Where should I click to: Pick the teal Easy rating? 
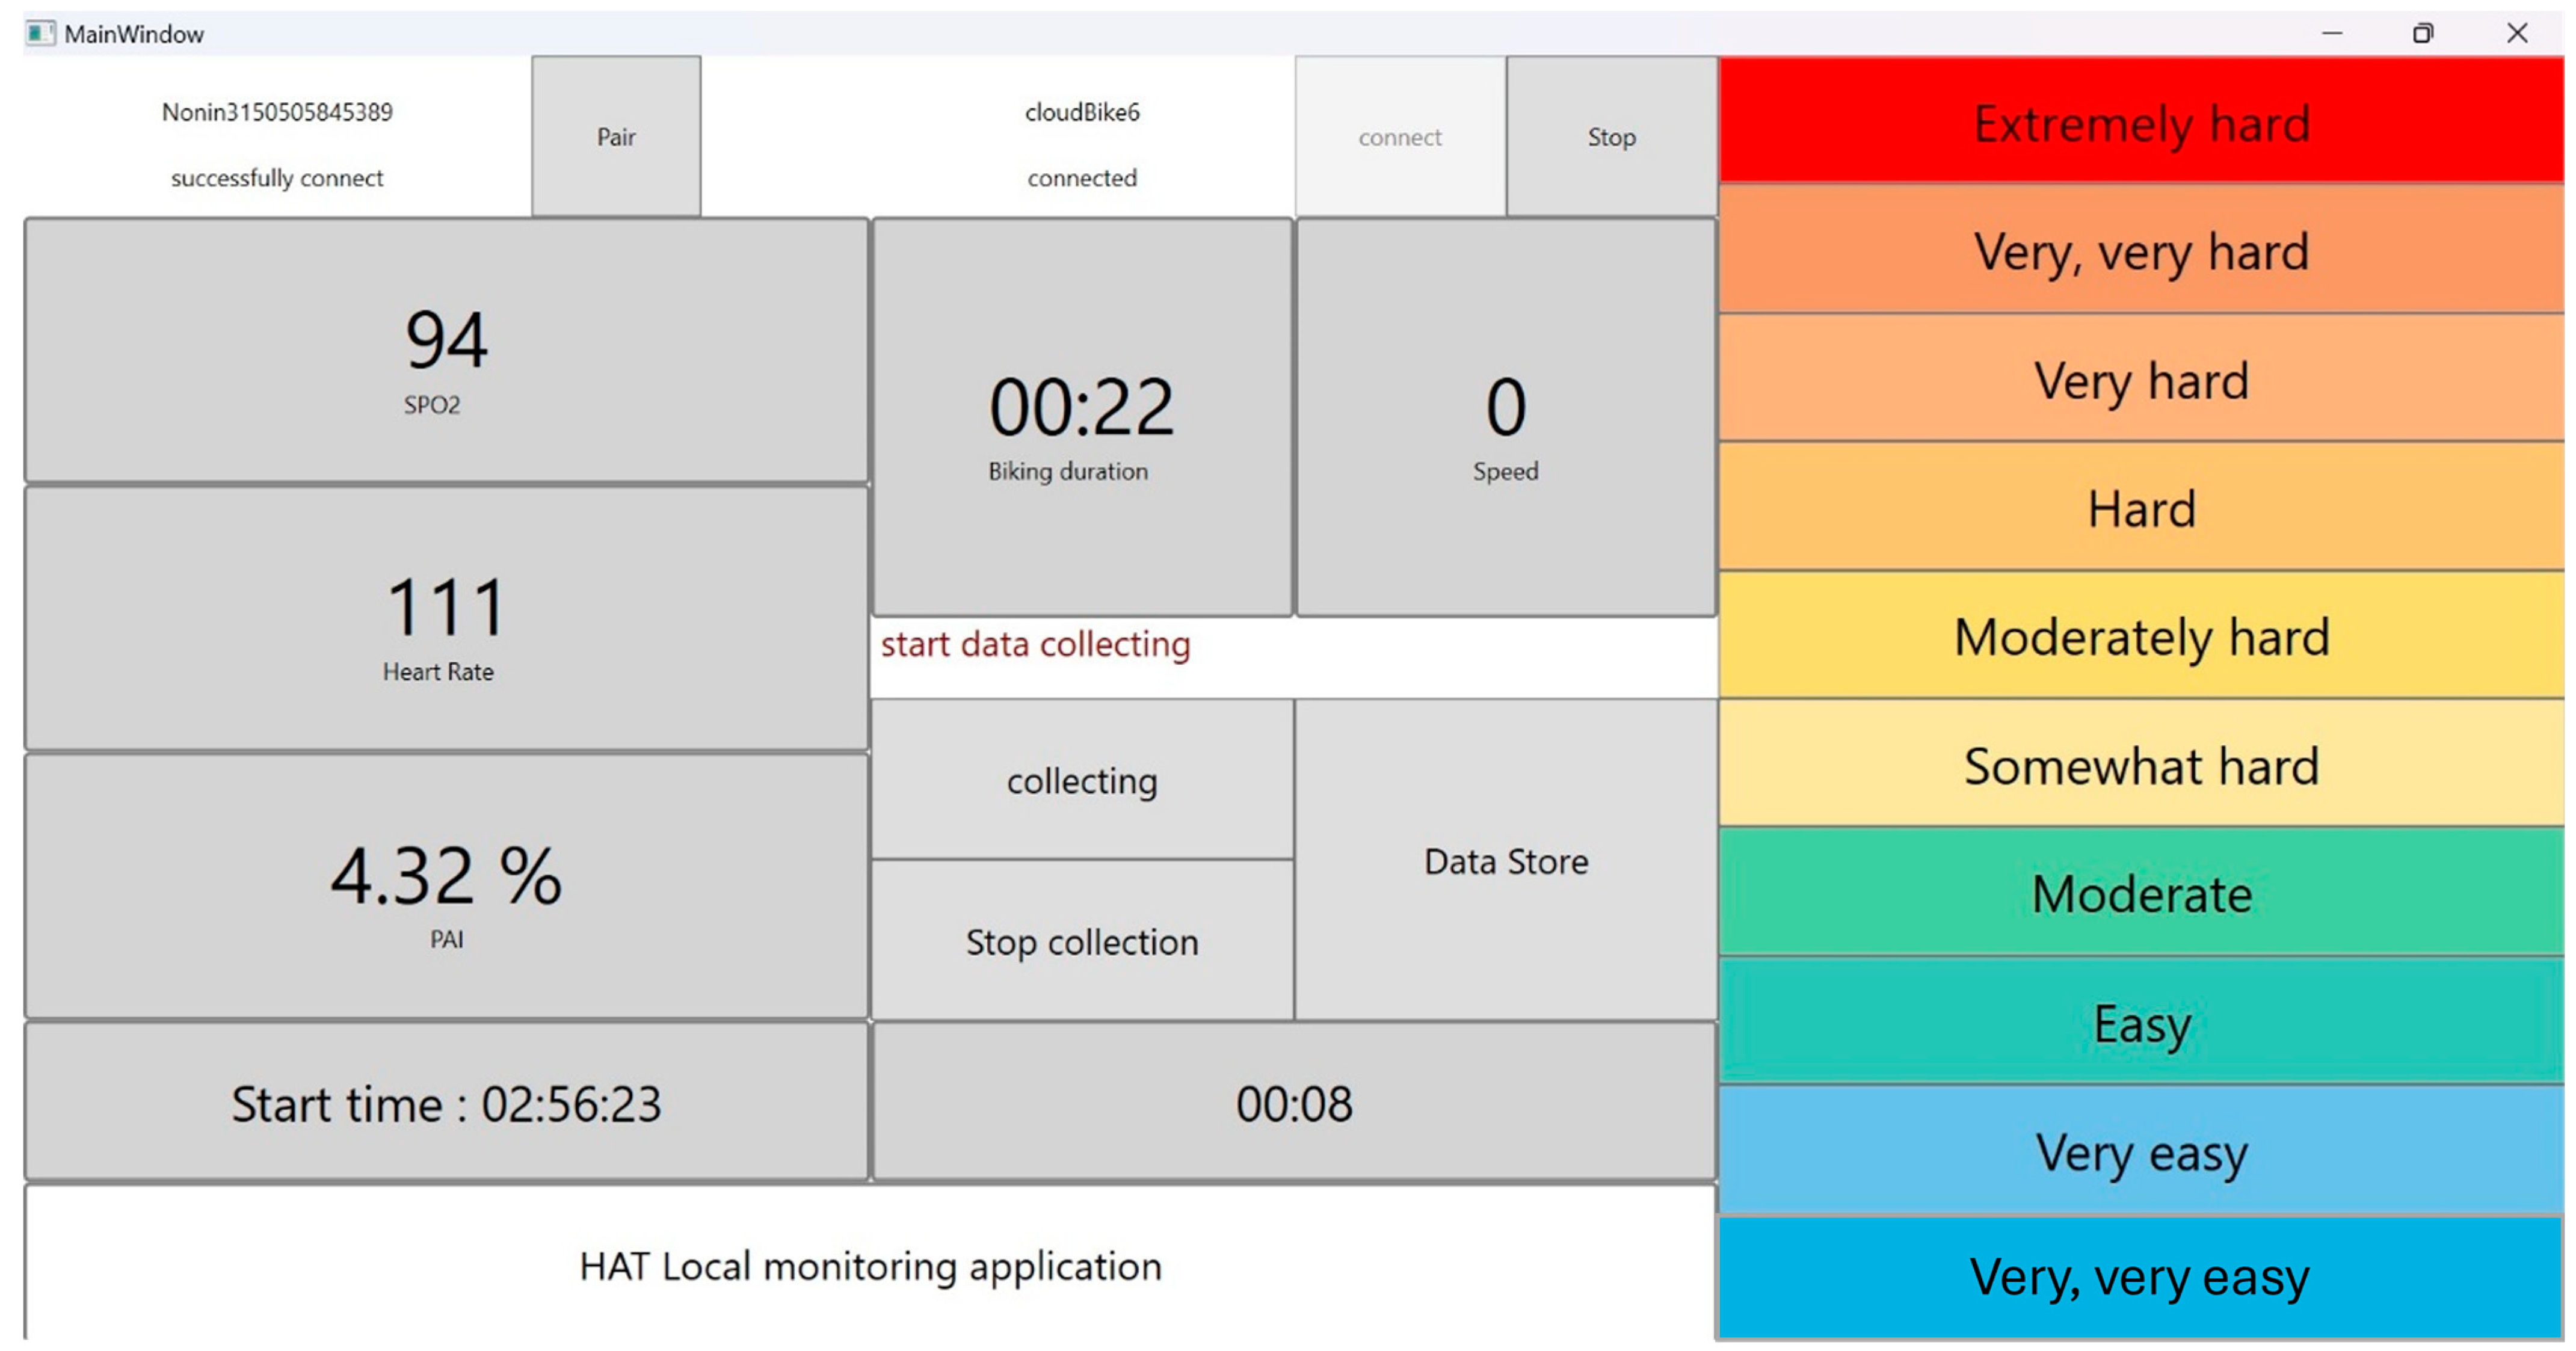click(2140, 1022)
